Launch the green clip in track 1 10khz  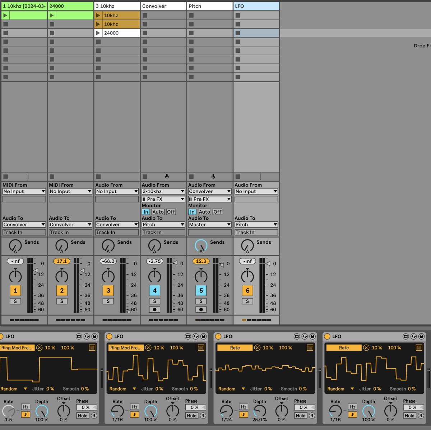[x=5, y=15]
